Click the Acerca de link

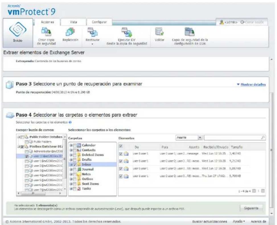tap(258, 222)
